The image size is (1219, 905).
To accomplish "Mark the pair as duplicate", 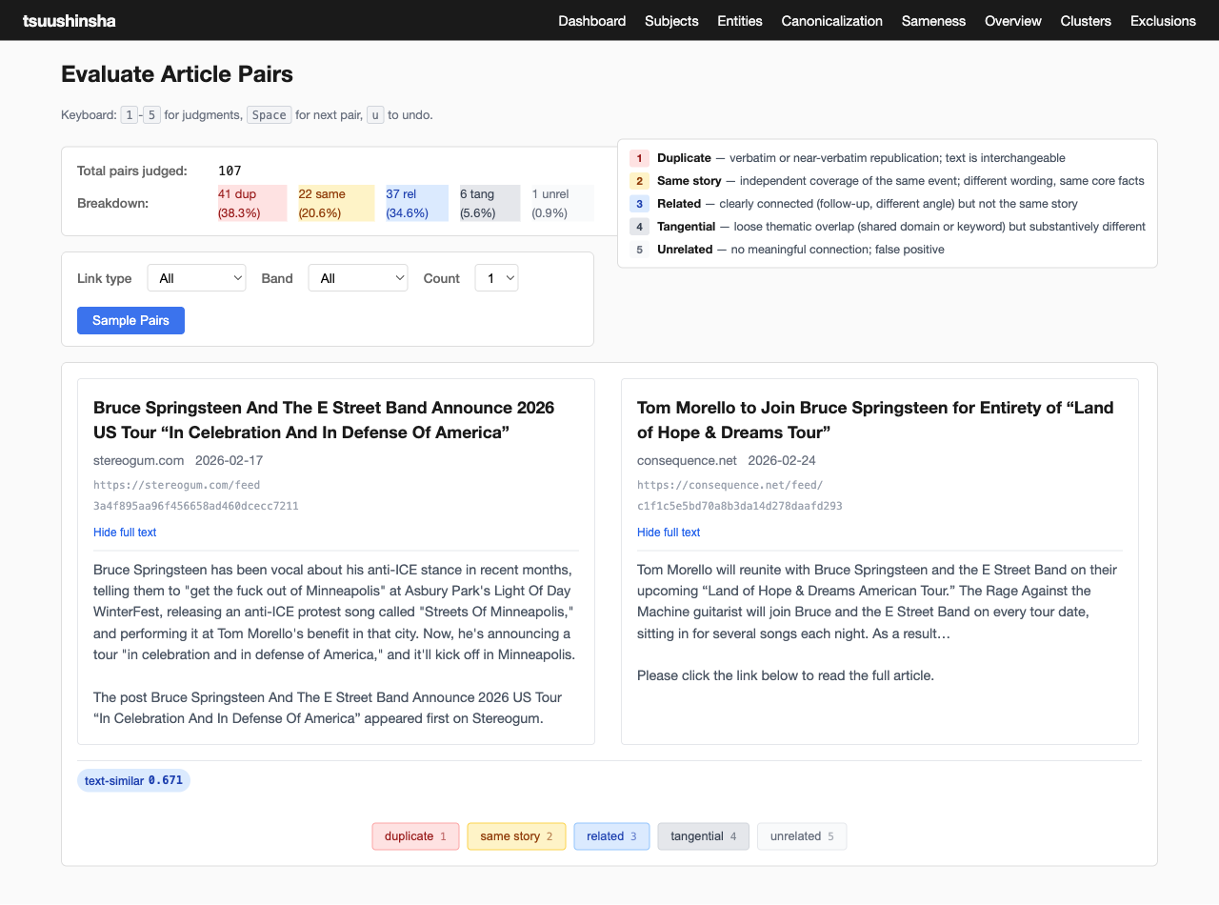I will [x=415, y=836].
